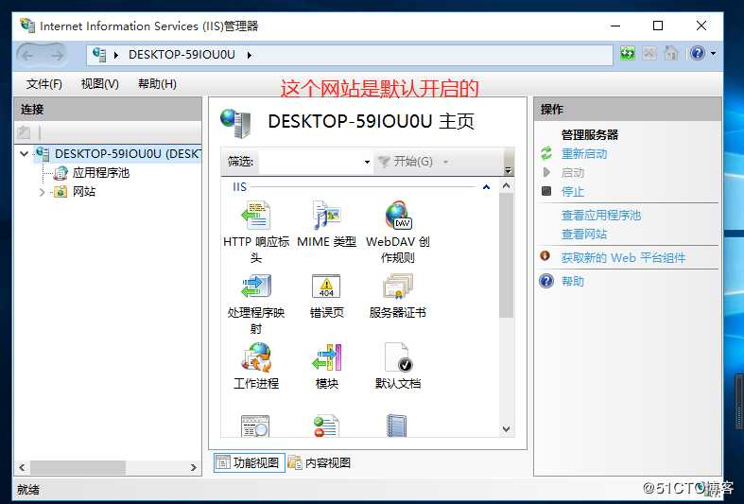Click the connections panel scroll left arrow
Image resolution: width=744 pixels, height=504 pixels.
click(22, 467)
